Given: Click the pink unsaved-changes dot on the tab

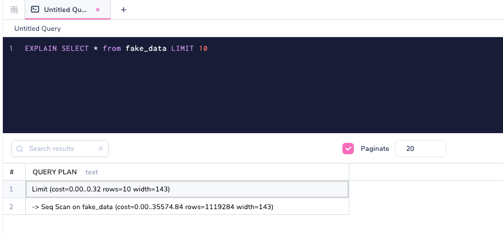Looking at the screenshot, I should 98,10.
